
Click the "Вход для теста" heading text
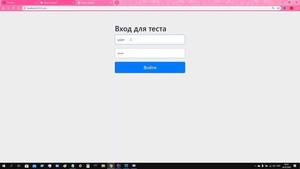coord(141,29)
